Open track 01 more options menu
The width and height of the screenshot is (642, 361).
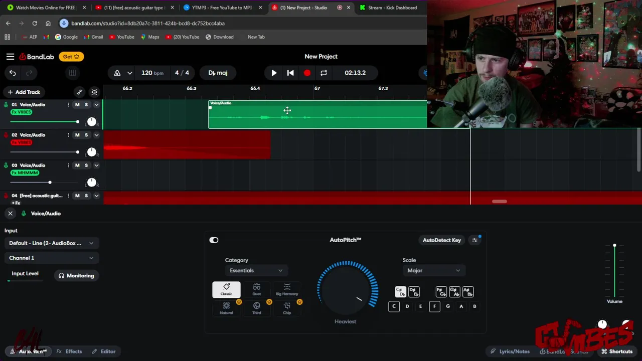coord(68,105)
